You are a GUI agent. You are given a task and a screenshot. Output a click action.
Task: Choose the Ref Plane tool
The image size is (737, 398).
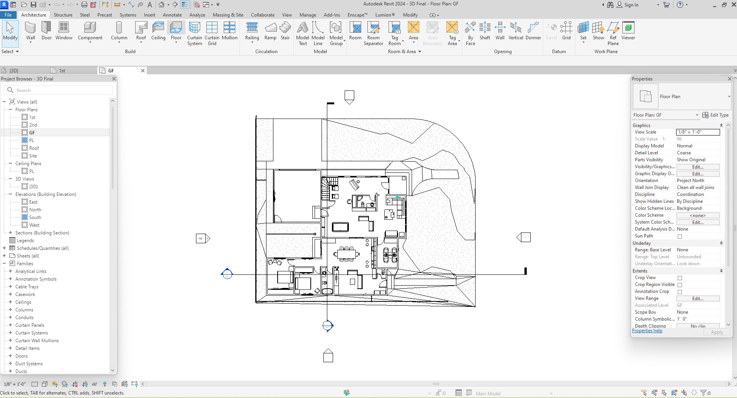pyautogui.click(x=613, y=33)
